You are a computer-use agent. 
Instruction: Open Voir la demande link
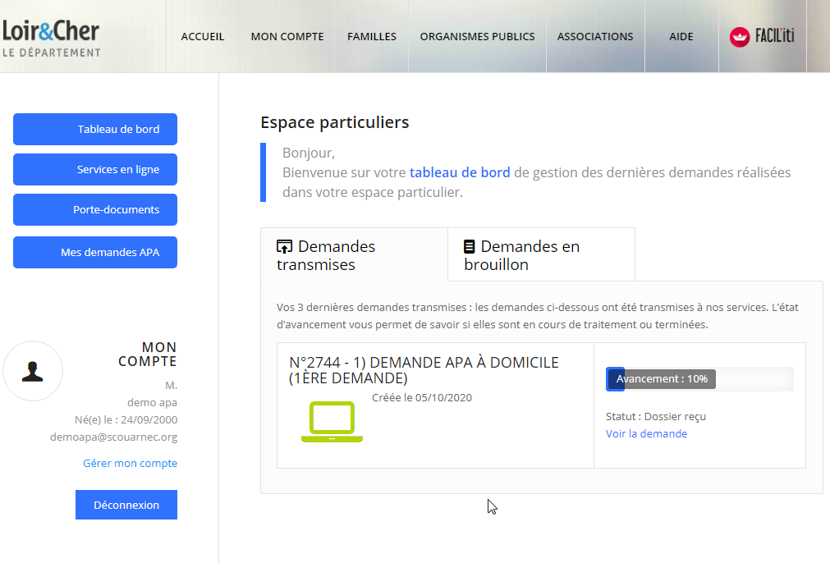tap(646, 433)
